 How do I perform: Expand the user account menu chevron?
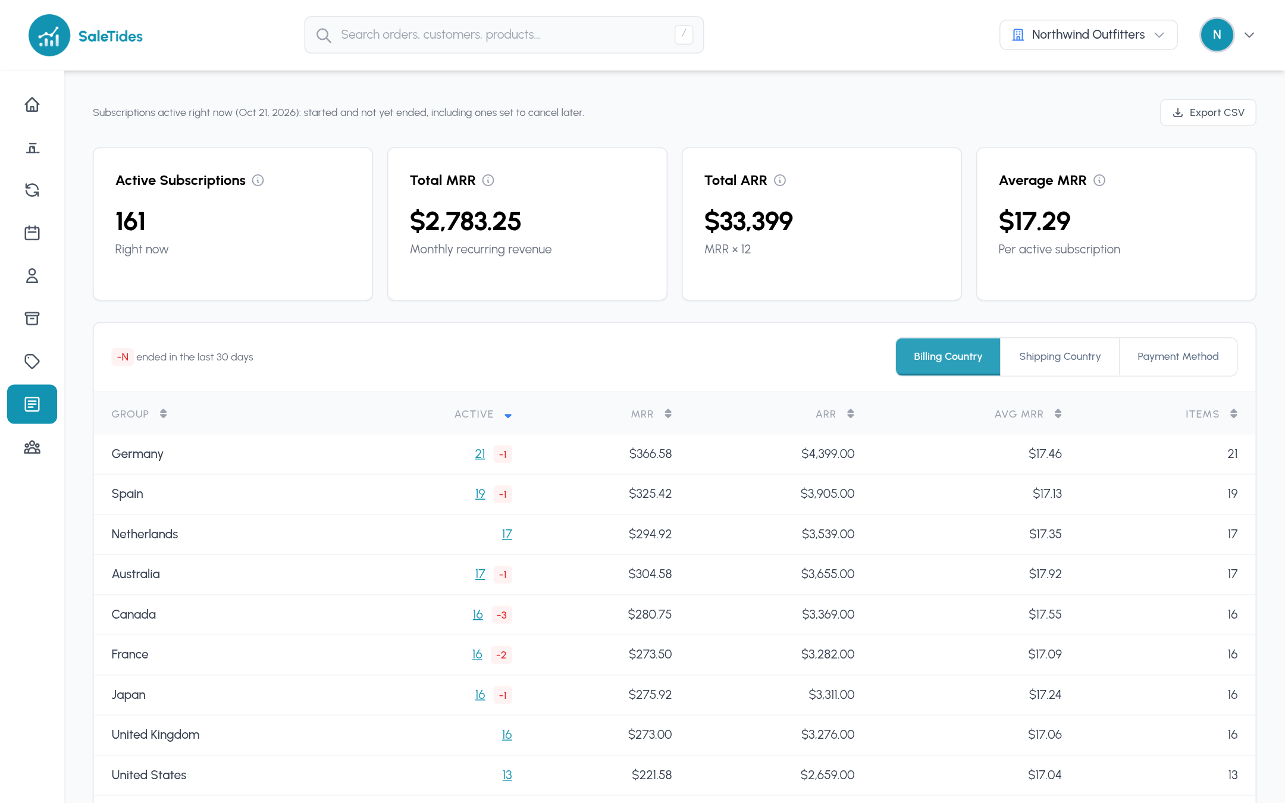point(1249,35)
